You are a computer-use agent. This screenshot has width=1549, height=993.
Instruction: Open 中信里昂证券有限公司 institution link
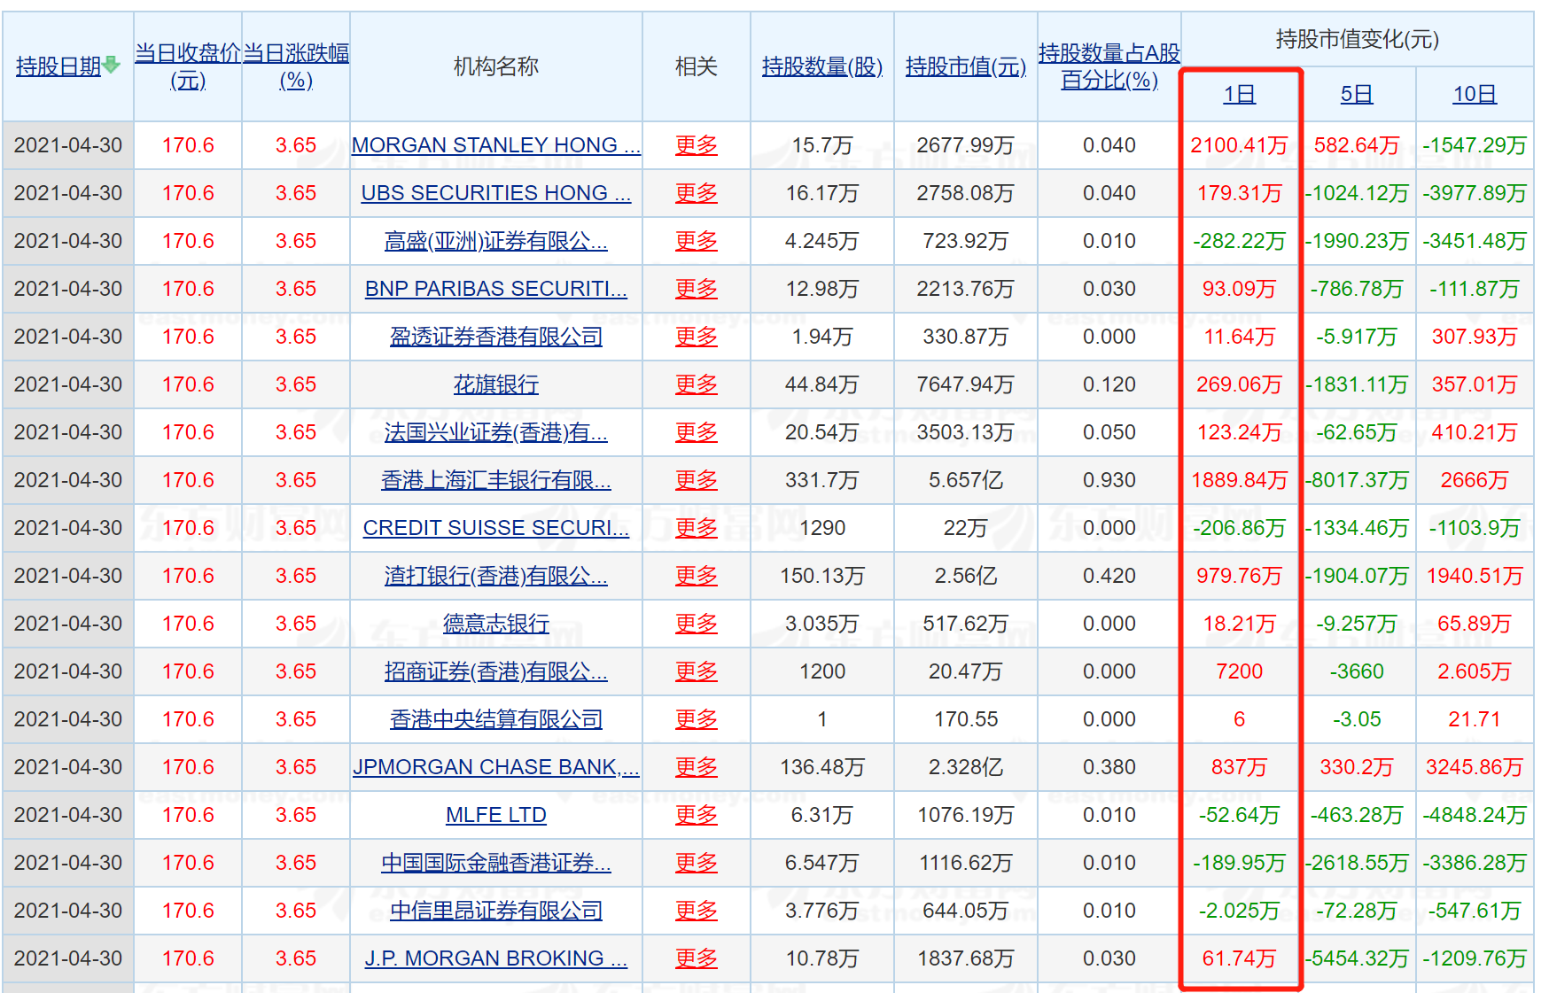[x=496, y=911]
